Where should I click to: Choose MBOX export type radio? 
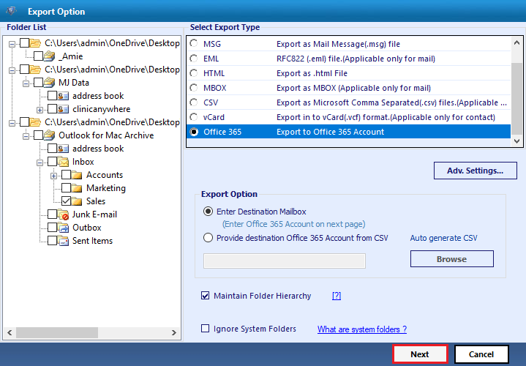tap(194, 88)
